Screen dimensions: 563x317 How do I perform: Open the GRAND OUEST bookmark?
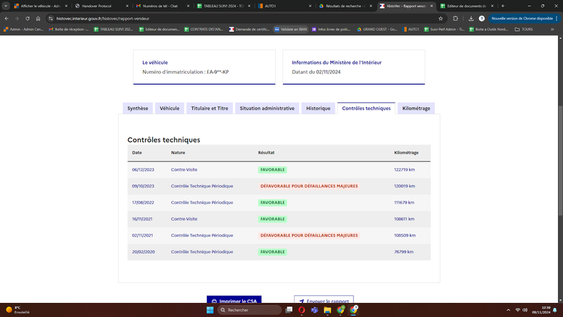[x=377, y=29]
